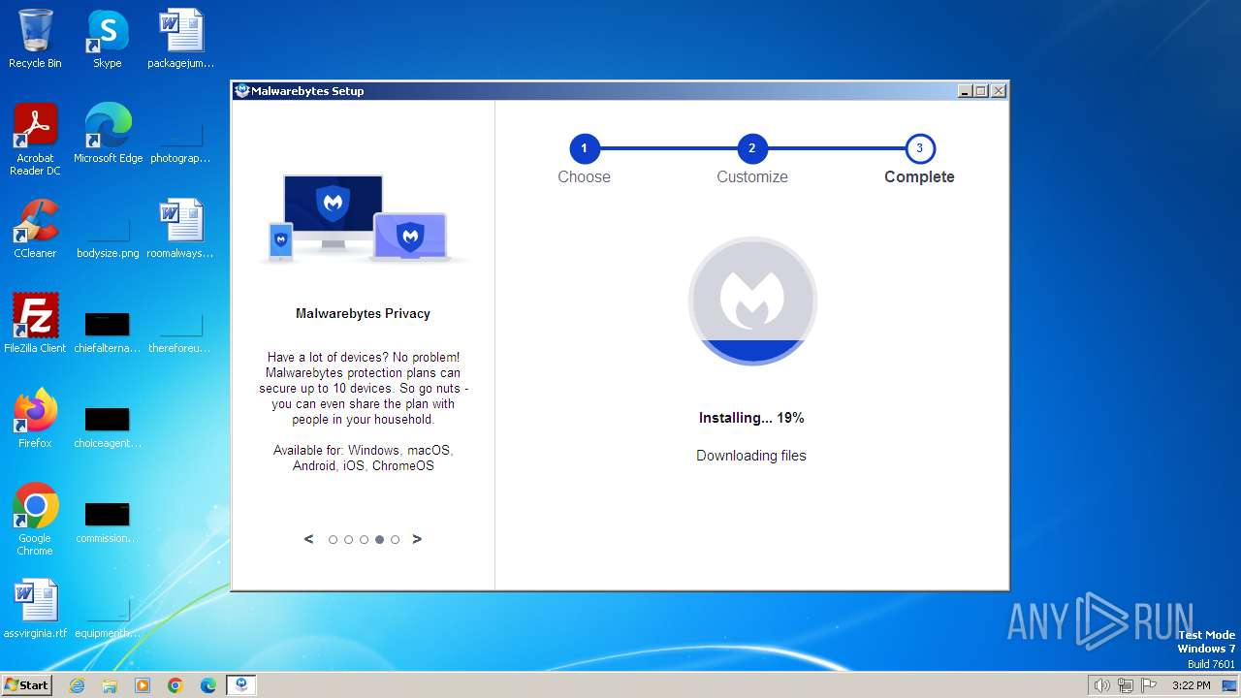Show previous slide with left arrow
The width and height of the screenshot is (1241, 698).
tap(308, 539)
